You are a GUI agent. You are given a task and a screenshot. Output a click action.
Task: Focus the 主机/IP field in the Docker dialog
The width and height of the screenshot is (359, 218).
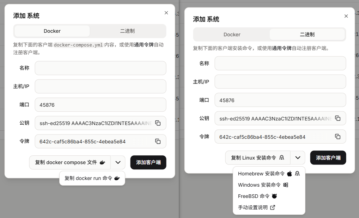pyautogui.click(x=100, y=86)
